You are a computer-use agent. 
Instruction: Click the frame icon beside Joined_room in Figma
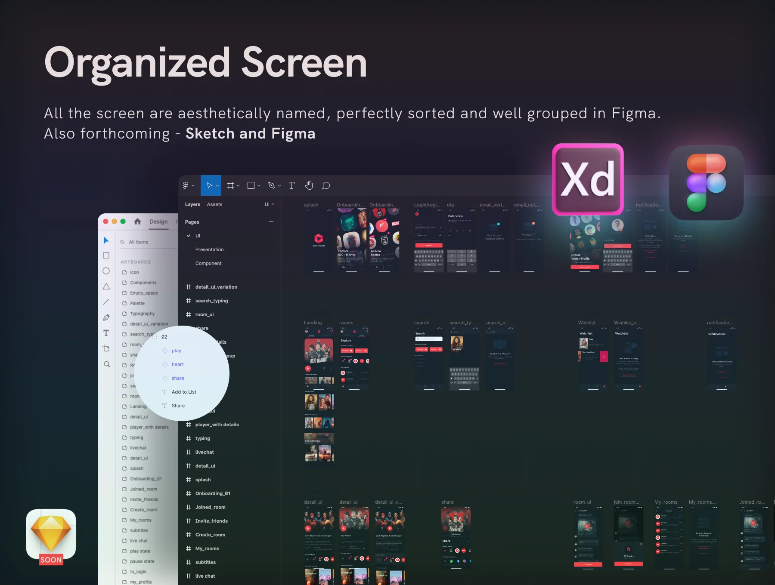(x=189, y=507)
